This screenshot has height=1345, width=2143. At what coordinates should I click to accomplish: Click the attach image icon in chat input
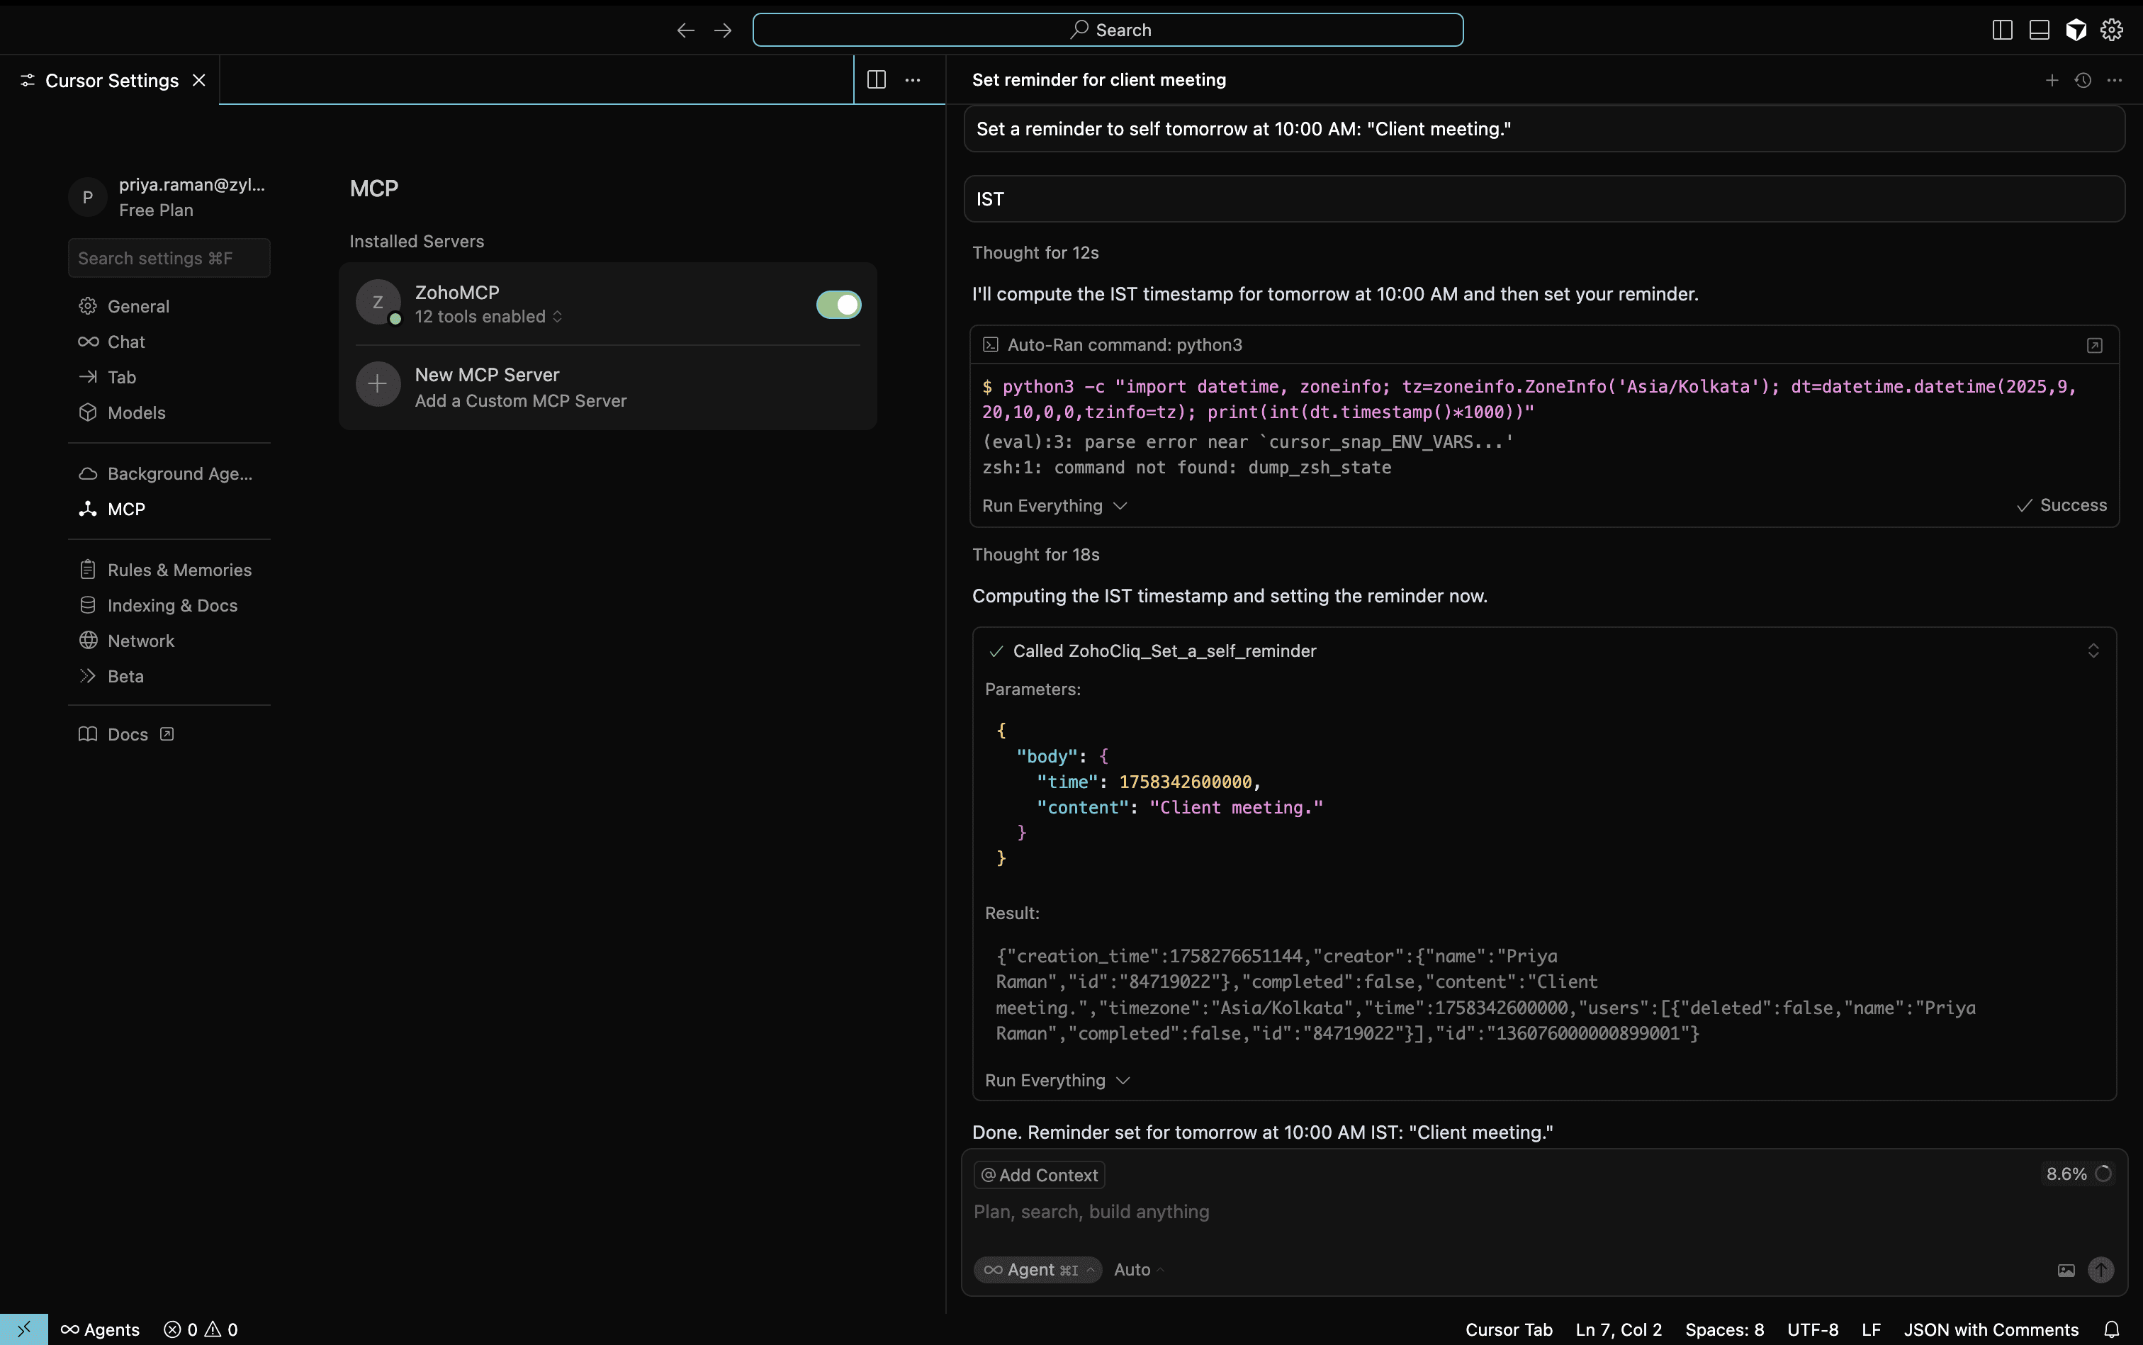point(2066,1271)
